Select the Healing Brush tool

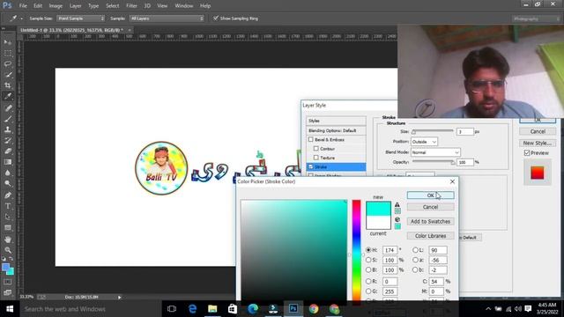8,107
